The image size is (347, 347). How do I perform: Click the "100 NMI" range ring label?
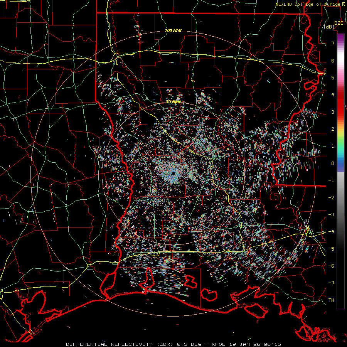tap(173, 30)
